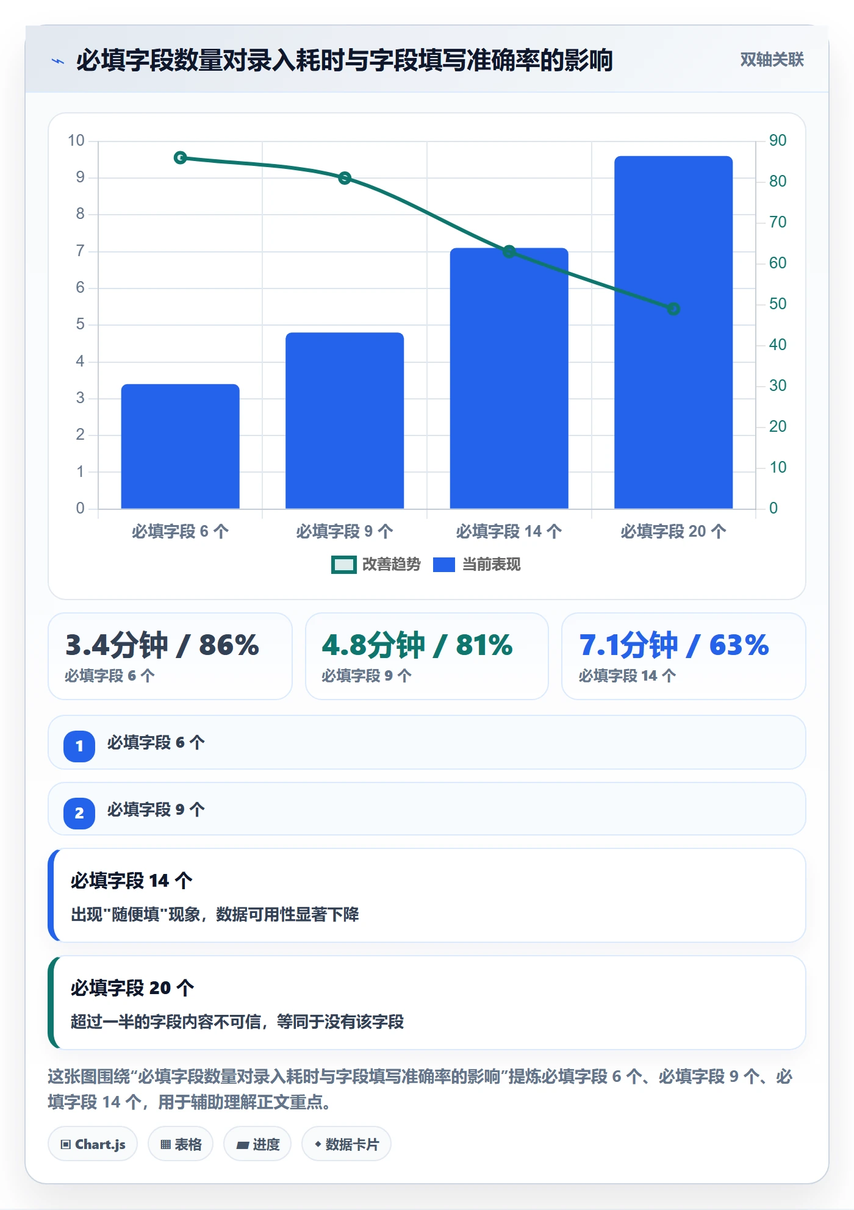
Task: Click the right axis value 90
Action: (x=778, y=141)
